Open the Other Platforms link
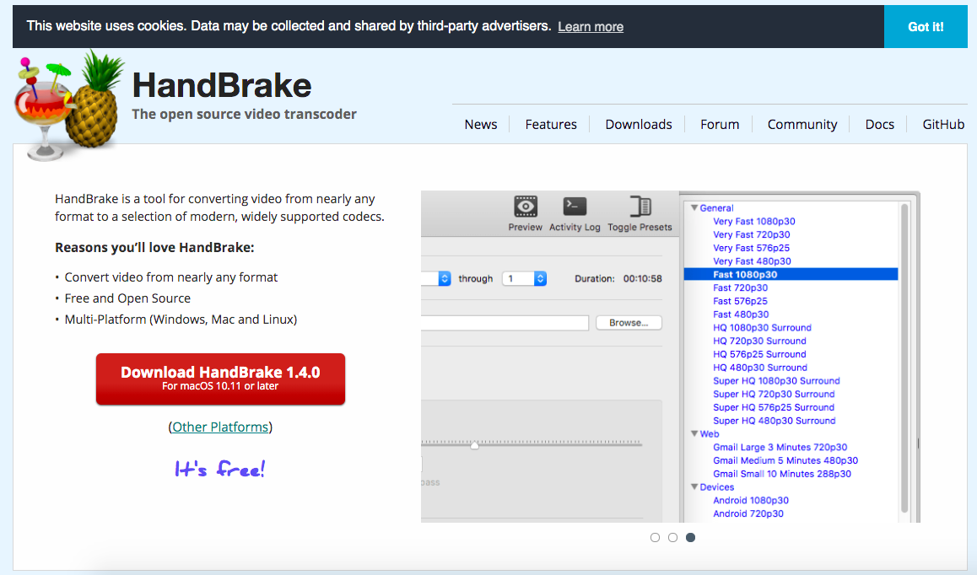 220,427
